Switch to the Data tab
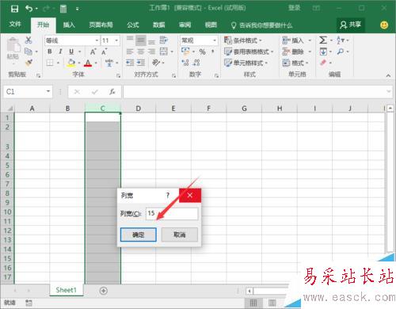Viewport: 396px width, 309px height. tap(159, 25)
